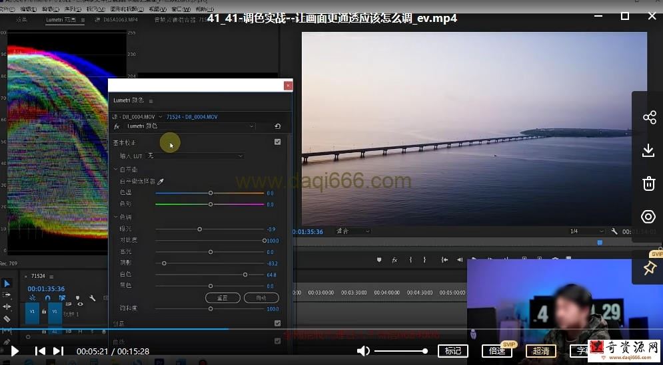This screenshot has height=365, width=663.
Task: Select the Ripple Edit tool
Action: coord(7,306)
